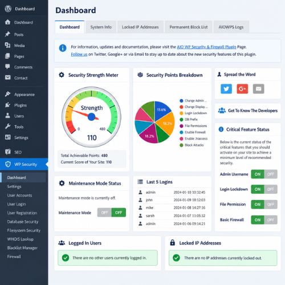This screenshot has height=285, width=285.
Task: Click the Dashboard home icon in sidebar
Action: pyautogui.click(x=7, y=22)
